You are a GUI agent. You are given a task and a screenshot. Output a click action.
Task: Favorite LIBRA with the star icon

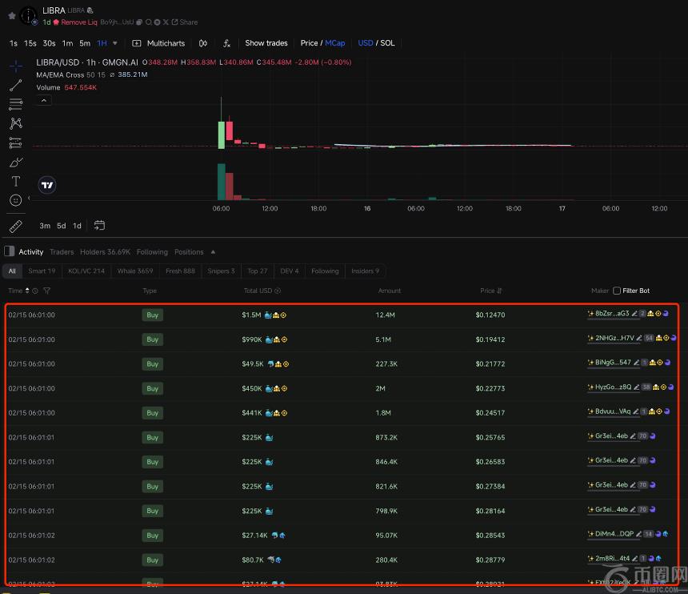point(11,15)
